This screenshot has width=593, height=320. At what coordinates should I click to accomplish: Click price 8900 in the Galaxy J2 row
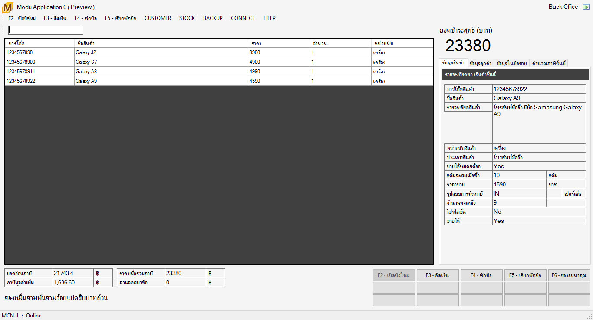coord(279,52)
